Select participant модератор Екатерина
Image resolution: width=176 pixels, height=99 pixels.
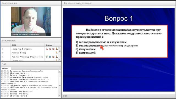tap(22, 49)
